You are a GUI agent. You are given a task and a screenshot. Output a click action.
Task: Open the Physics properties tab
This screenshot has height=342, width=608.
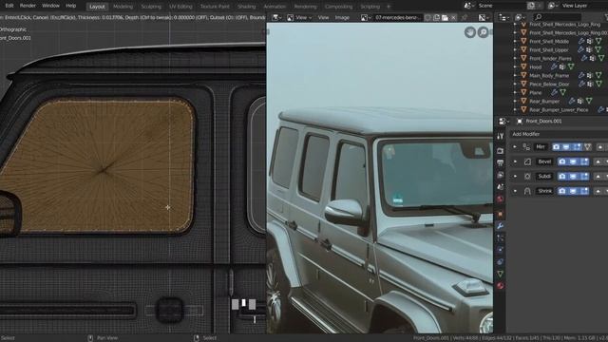(501, 250)
